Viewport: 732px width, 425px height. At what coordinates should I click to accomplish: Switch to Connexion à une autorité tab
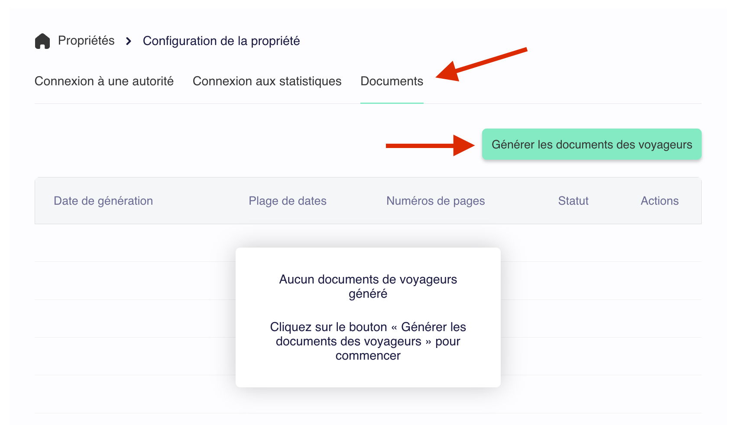pyautogui.click(x=104, y=81)
